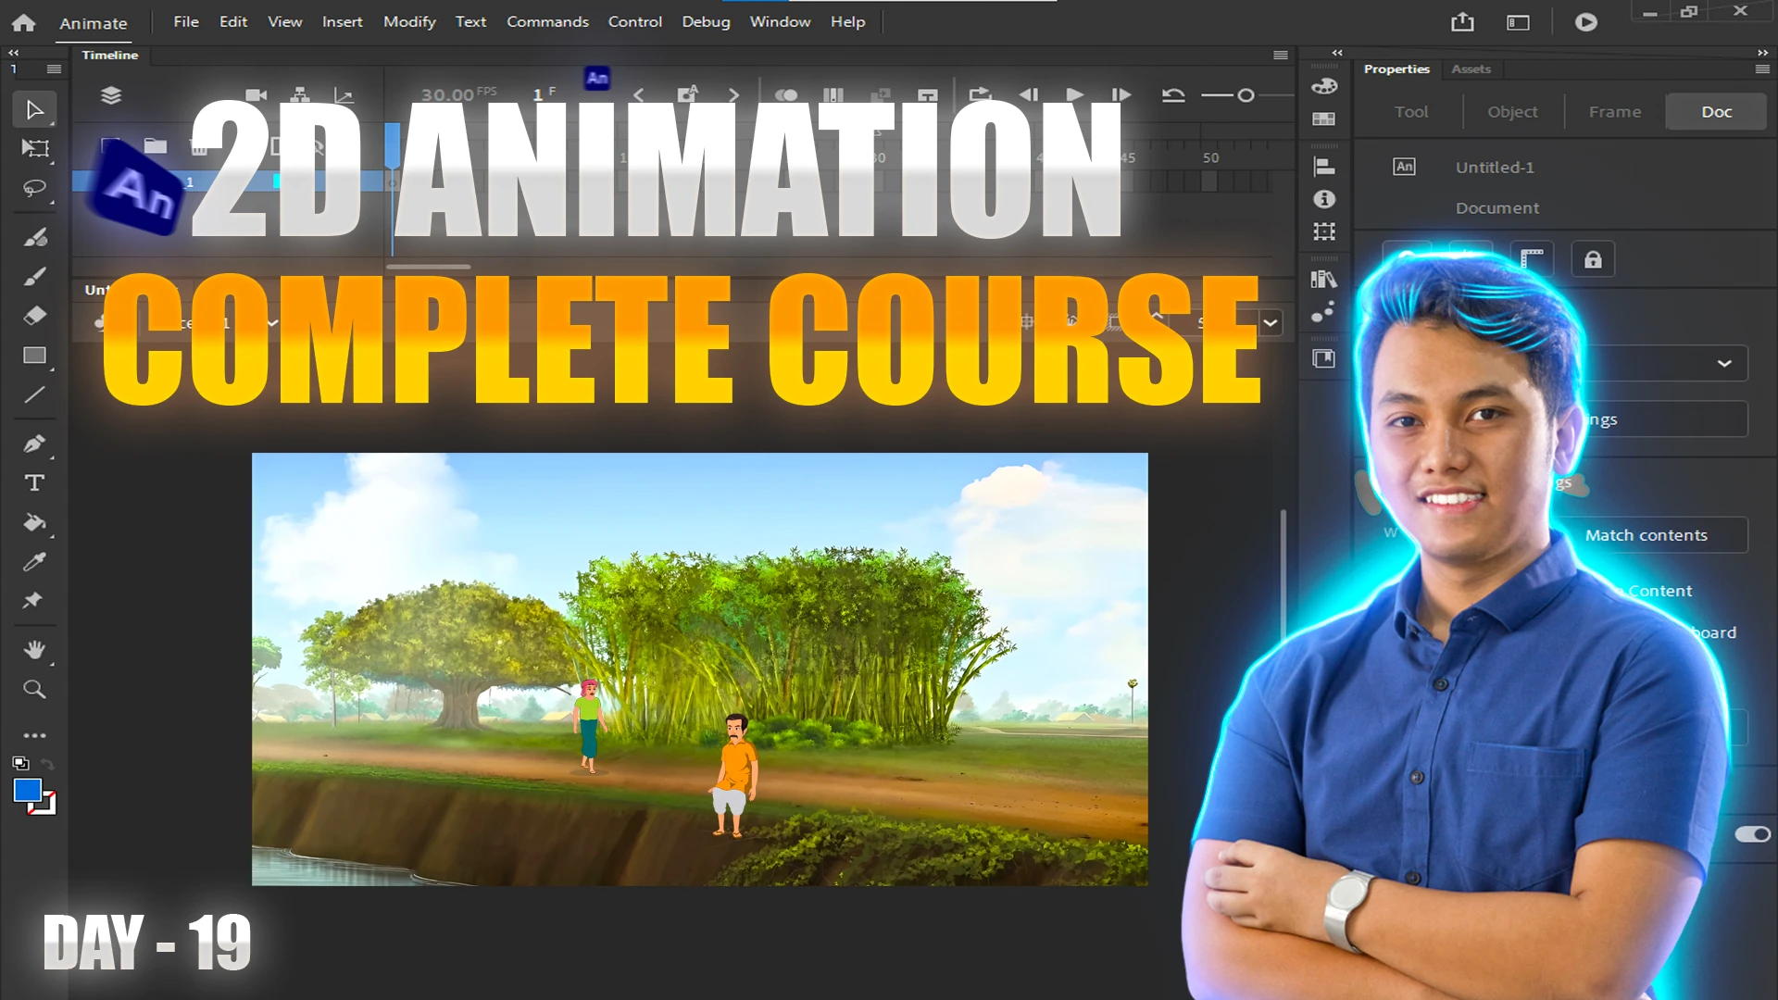
Task: Toggle the switch at bottom of Properties
Action: tap(1752, 834)
